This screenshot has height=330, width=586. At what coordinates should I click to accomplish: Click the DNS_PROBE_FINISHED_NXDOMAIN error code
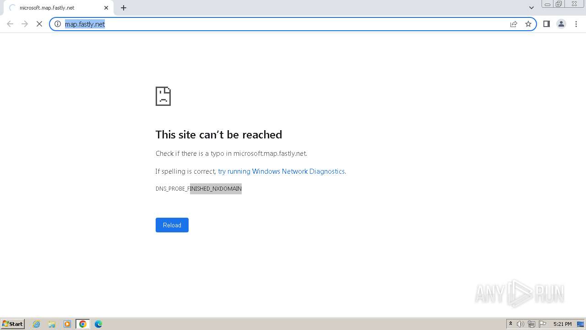pos(199,189)
